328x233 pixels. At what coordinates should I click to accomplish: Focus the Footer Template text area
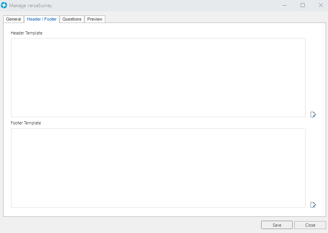pyautogui.click(x=158, y=168)
